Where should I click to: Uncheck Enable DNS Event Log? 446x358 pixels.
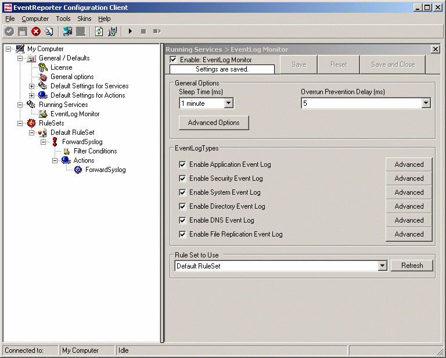click(182, 220)
